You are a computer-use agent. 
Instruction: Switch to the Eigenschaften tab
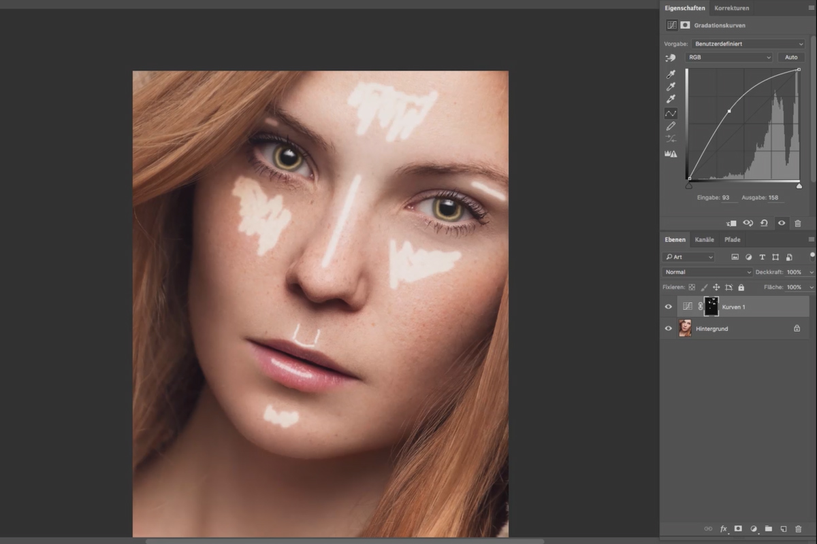pyautogui.click(x=684, y=8)
